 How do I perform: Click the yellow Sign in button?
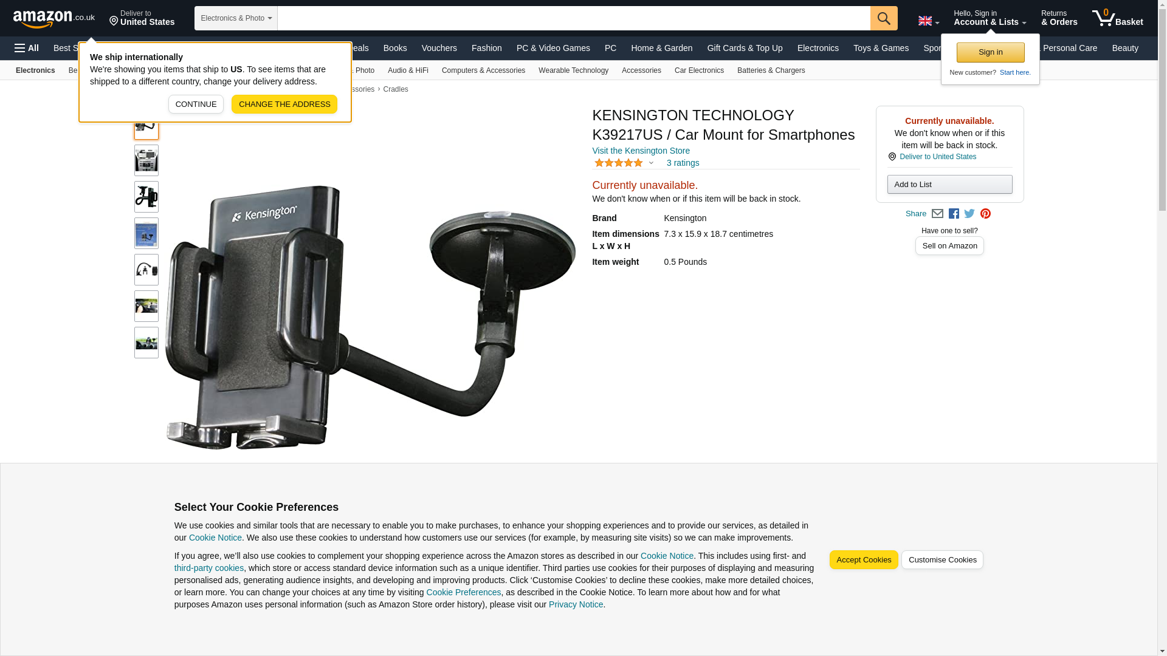pos(990,53)
